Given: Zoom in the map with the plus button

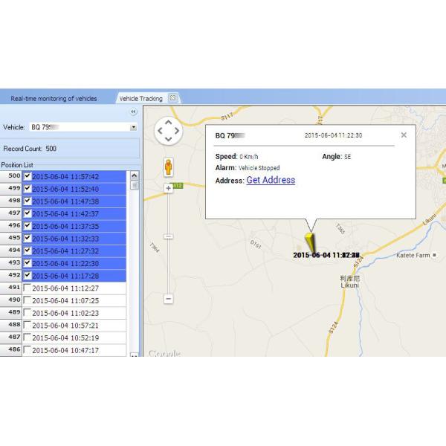Looking at the screenshot, I should [x=169, y=188].
